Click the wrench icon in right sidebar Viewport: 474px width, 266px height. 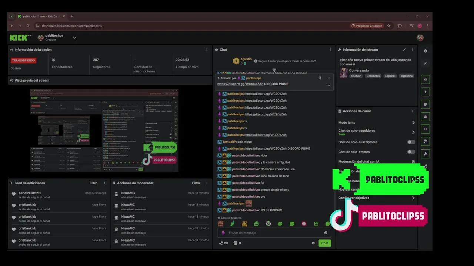coord(425,154)
